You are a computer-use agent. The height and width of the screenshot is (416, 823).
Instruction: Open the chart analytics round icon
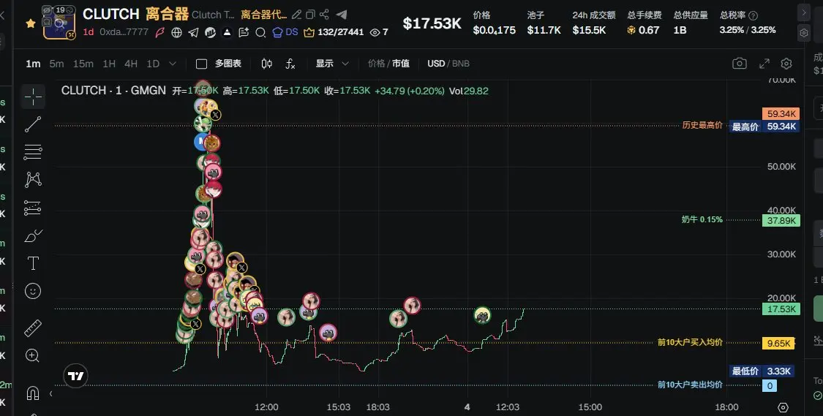(x=211, y=32)
